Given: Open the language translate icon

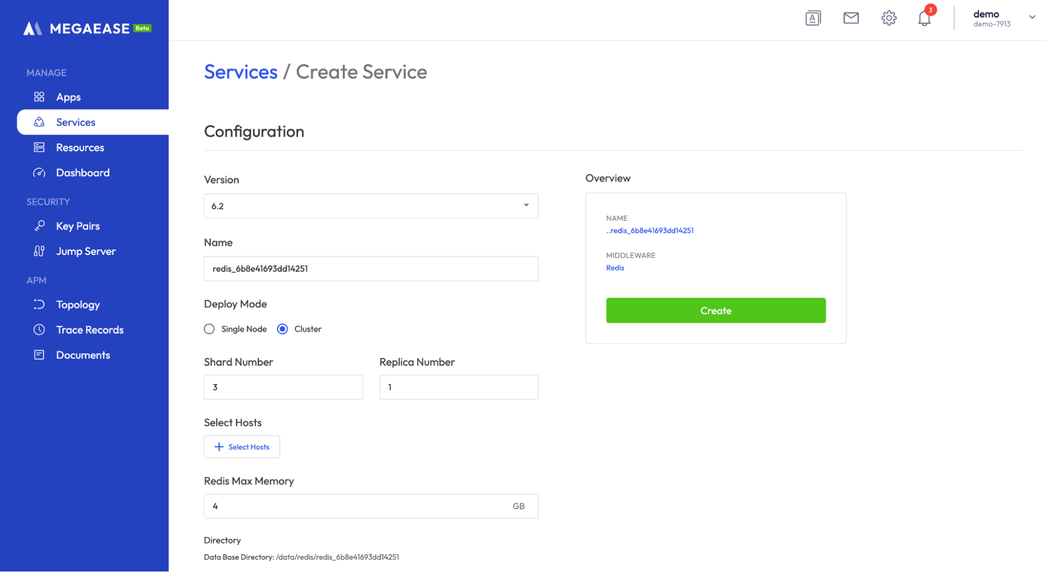Looking at the screenshot, I should coord(813,18).
